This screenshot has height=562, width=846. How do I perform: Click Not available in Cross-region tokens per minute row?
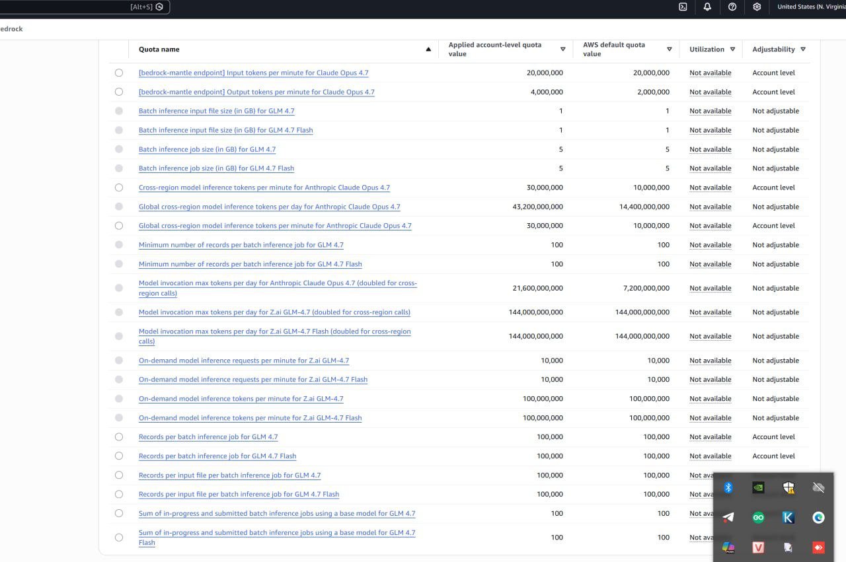tap(711, 188)
